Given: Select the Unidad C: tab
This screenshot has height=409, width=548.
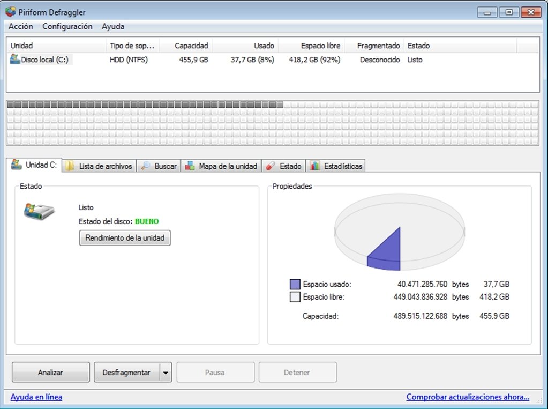Looking at the screenshot, I should 34,165.
